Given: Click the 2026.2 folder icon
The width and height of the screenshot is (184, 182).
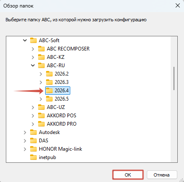Looking at the screenshot, I should pos(49,74).
